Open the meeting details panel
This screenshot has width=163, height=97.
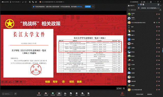5,2
